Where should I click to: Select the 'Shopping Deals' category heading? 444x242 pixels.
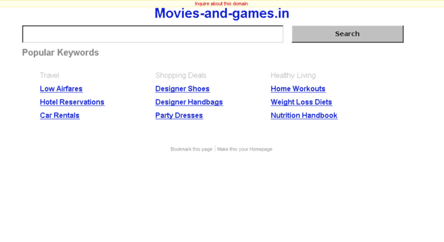[x=181, y=76]
